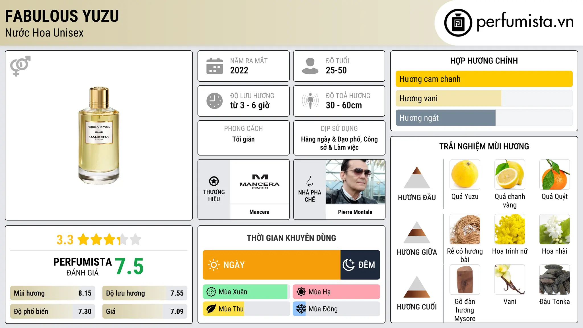Click the projection value 30 - 60cm

tap(344, 105)
